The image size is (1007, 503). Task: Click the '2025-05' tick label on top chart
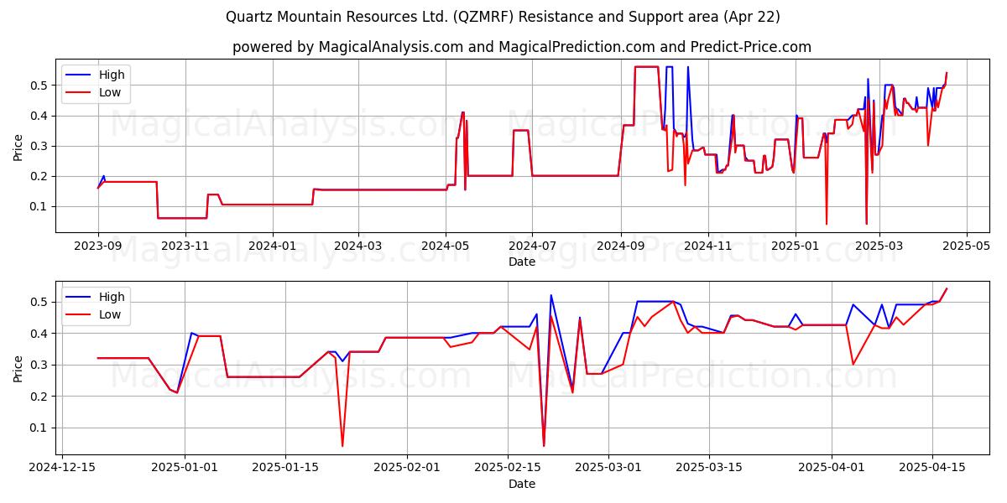(967, 246)
